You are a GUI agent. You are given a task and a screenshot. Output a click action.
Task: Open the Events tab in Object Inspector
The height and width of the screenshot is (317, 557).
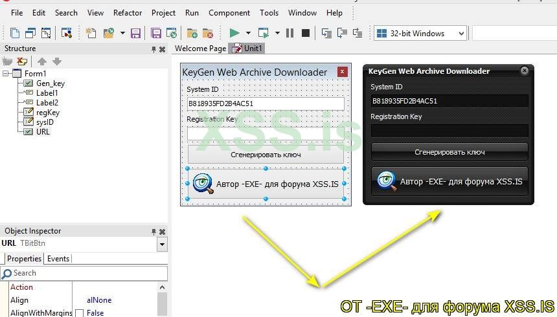point(58,258)
